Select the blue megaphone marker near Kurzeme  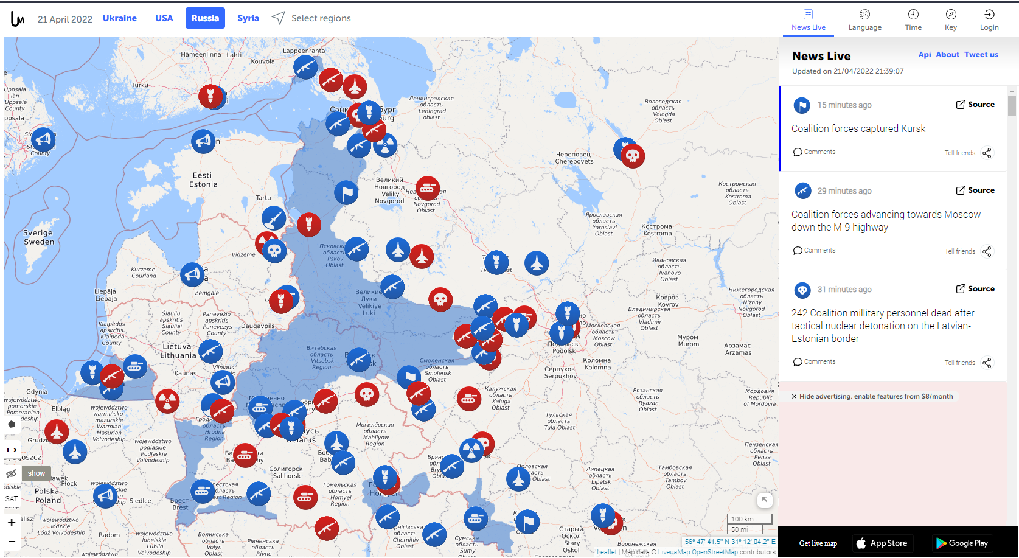click(x=192, y=275)
